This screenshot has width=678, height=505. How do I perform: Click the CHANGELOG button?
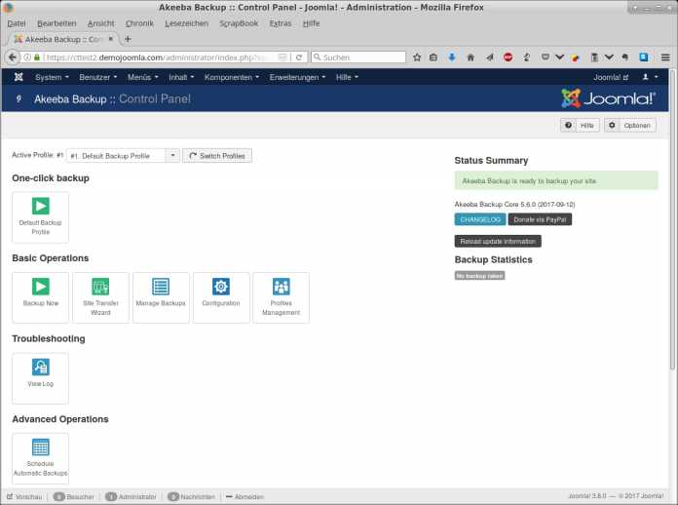click(479, 219)
